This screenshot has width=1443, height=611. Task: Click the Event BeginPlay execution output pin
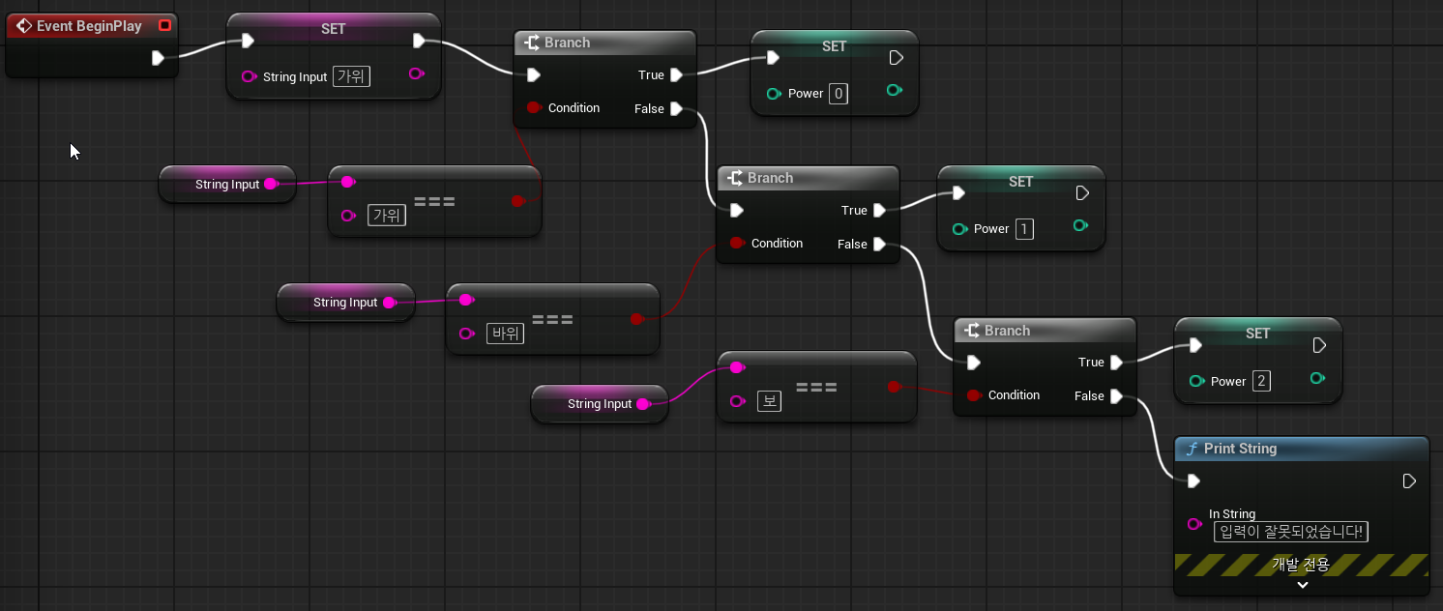(x=158, y=58)
